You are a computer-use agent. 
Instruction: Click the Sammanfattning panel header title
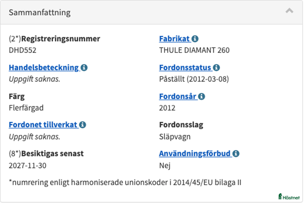pos(40,13)
